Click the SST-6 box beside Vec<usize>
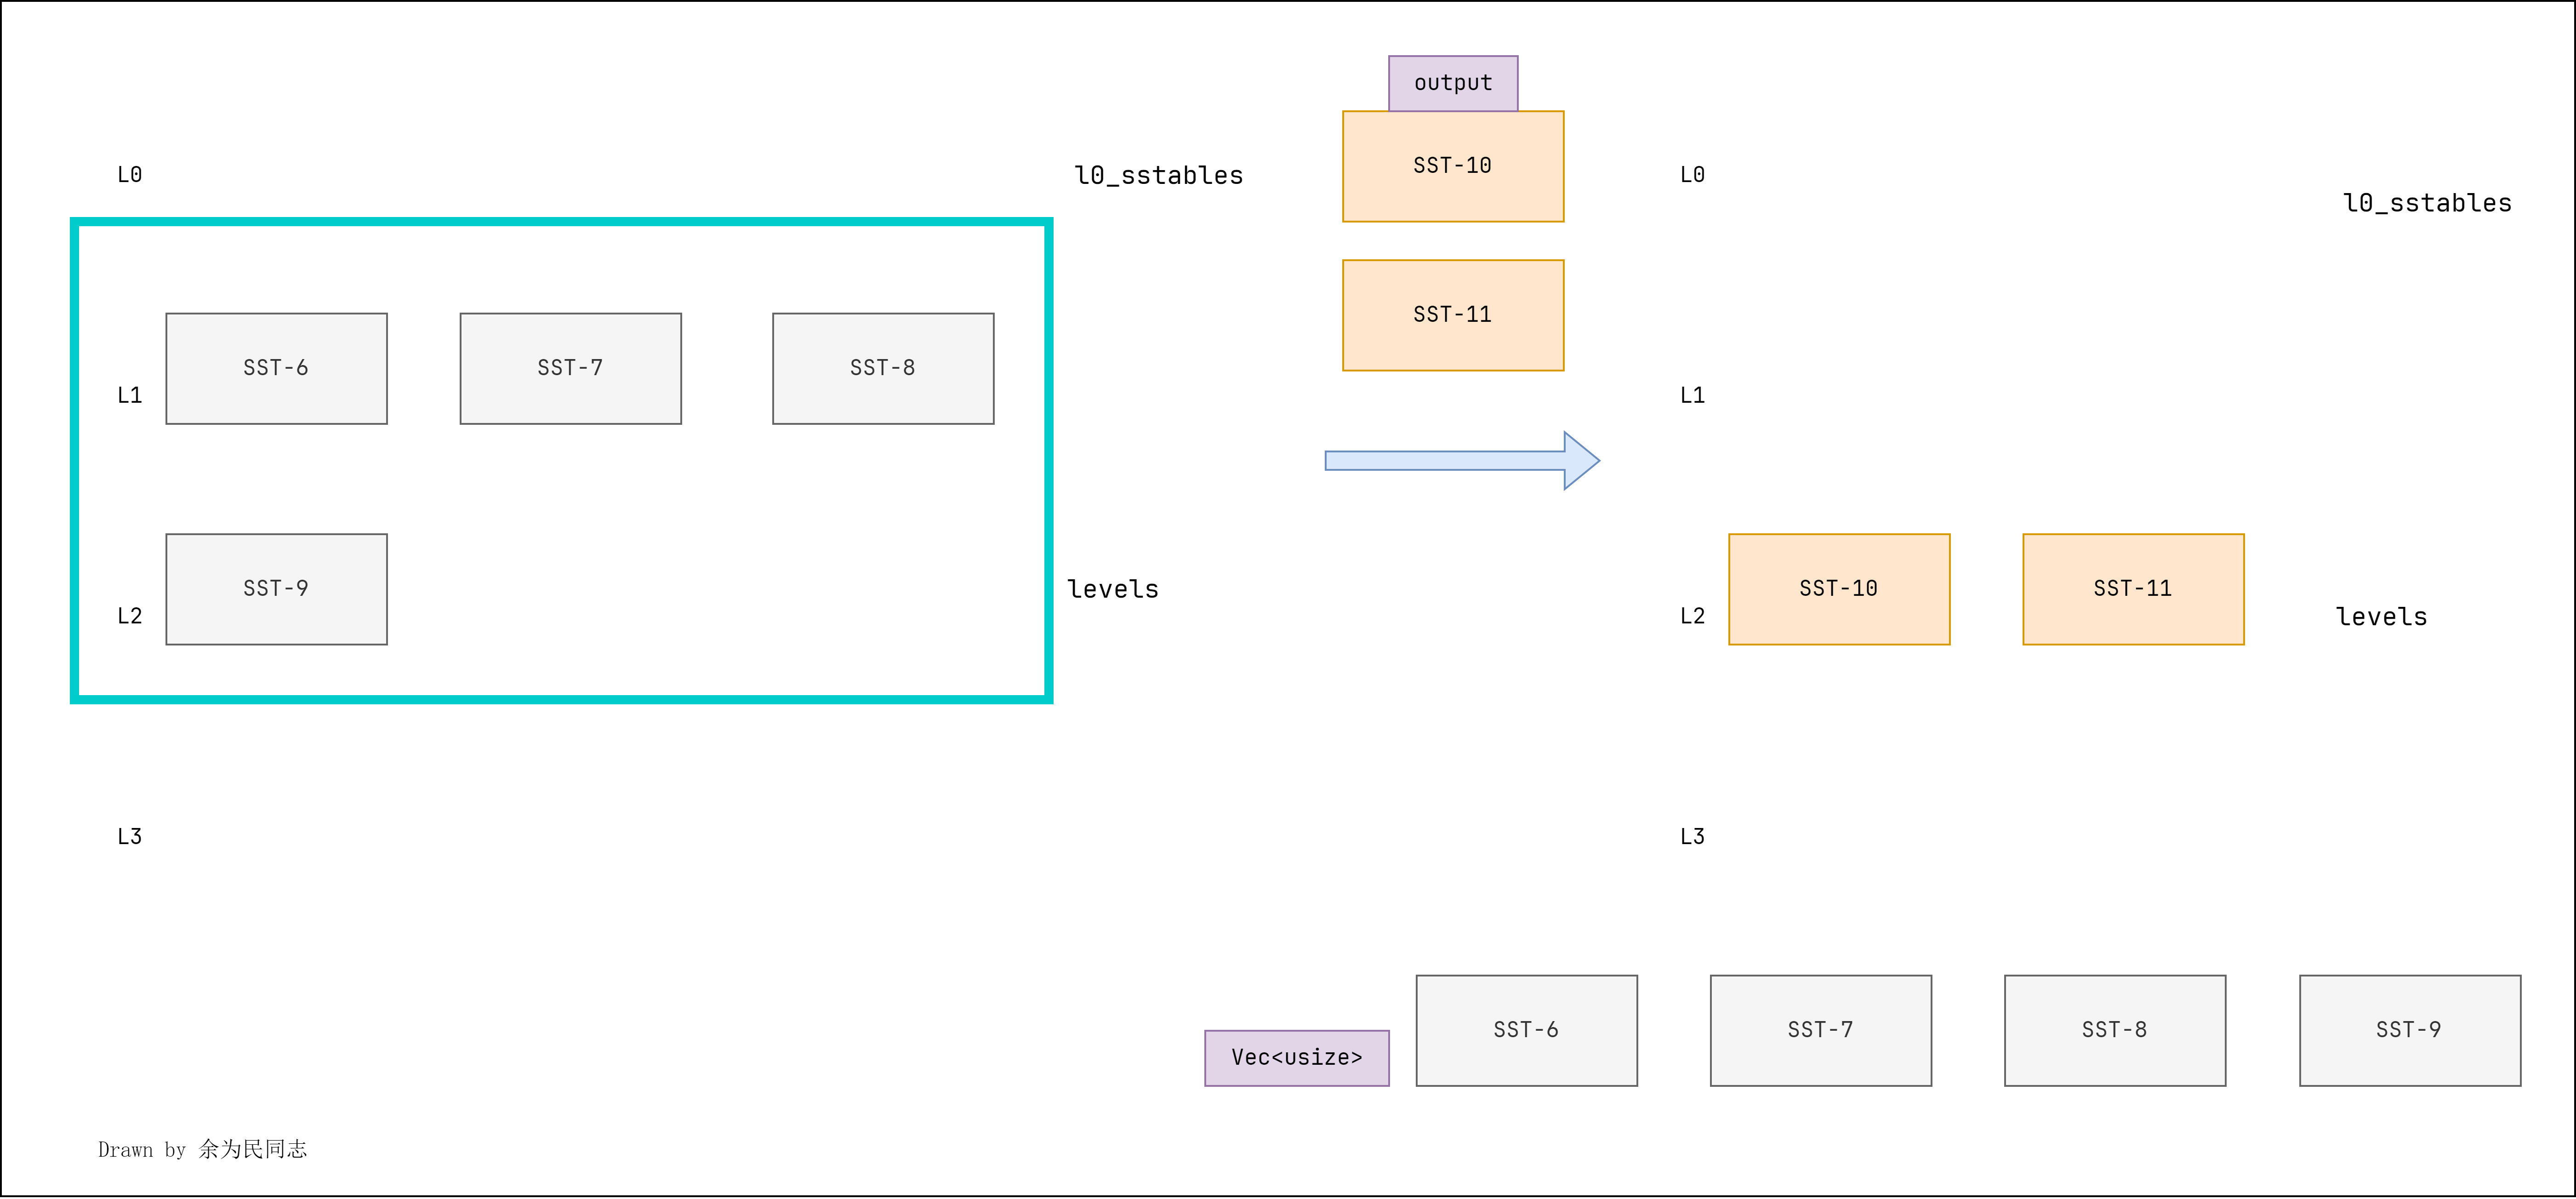The width and height of the screenshot is (2576, 1199). [1526, 1030]
